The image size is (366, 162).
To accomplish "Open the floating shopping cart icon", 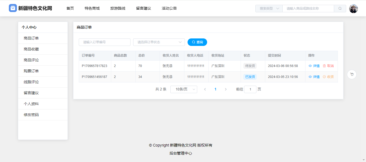I will point(352,74).
